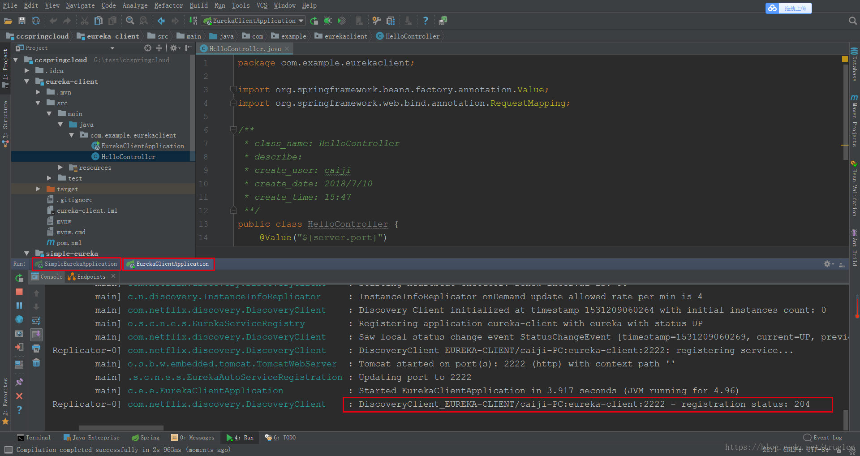Click the Find magnifier icon in toolbar

point(130,21)
